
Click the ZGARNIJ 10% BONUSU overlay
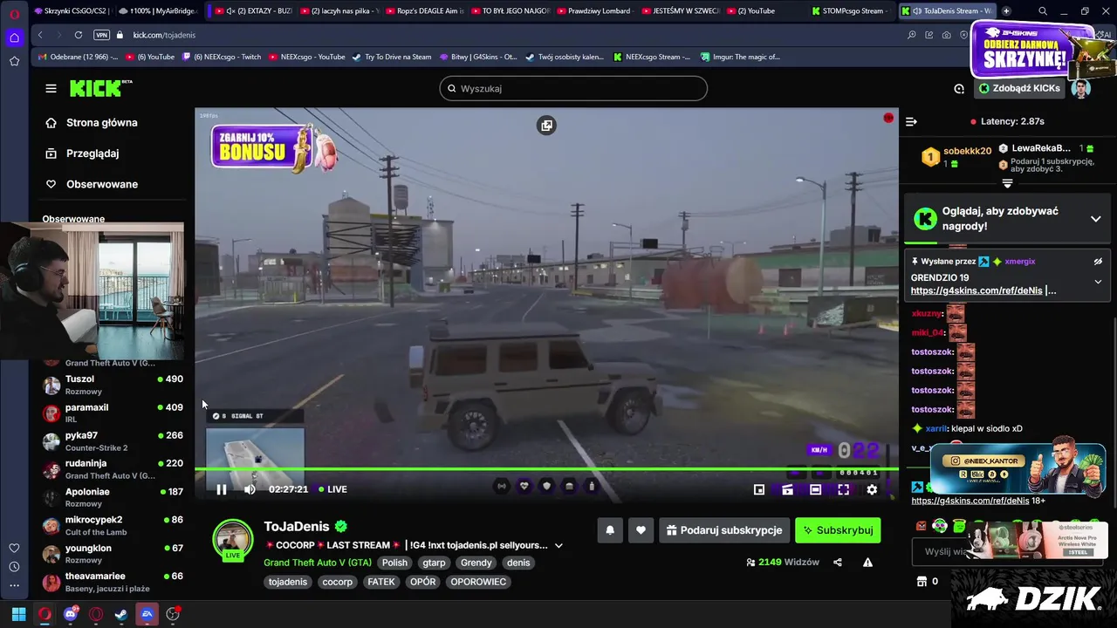coord(274,147)
